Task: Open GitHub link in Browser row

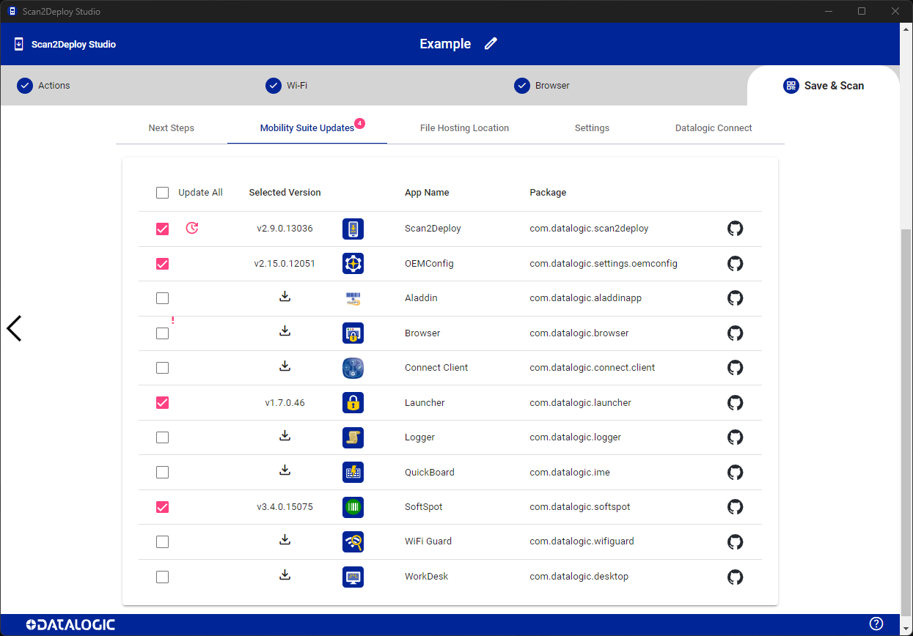Action: click(735, 333)
